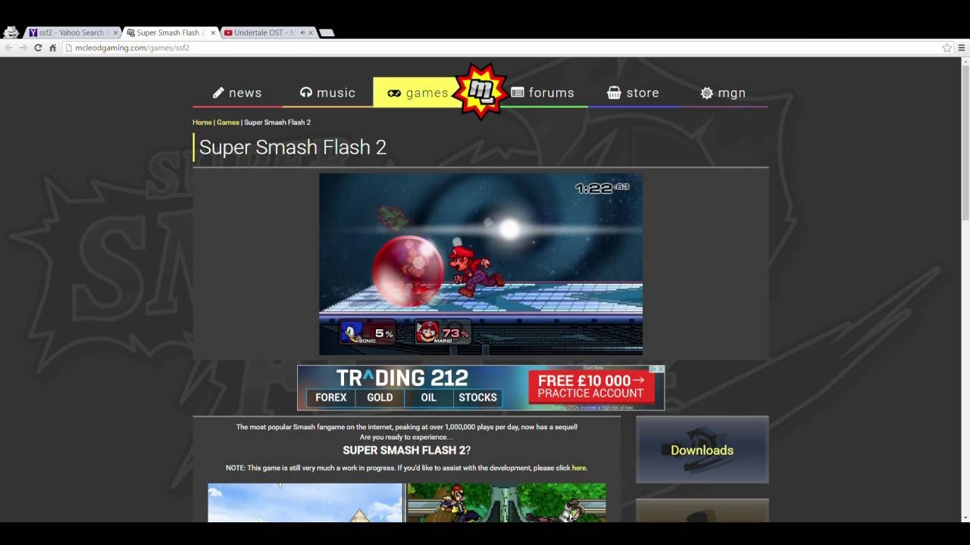The height and width of the screenshot is (545, 970).
Task: Close the Super Smash Flash tab
Action: point(213,33)
